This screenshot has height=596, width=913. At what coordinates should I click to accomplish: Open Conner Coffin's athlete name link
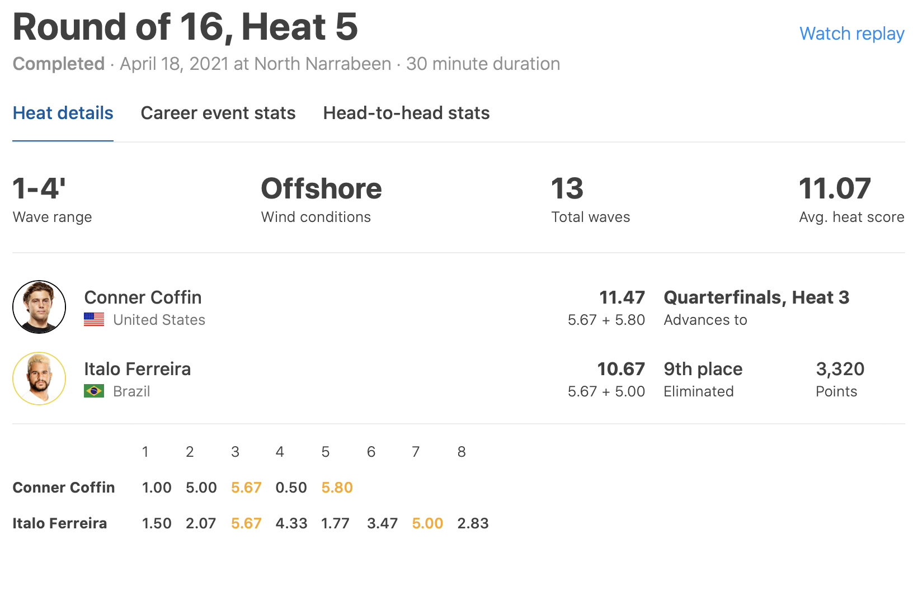click(143, 297)
